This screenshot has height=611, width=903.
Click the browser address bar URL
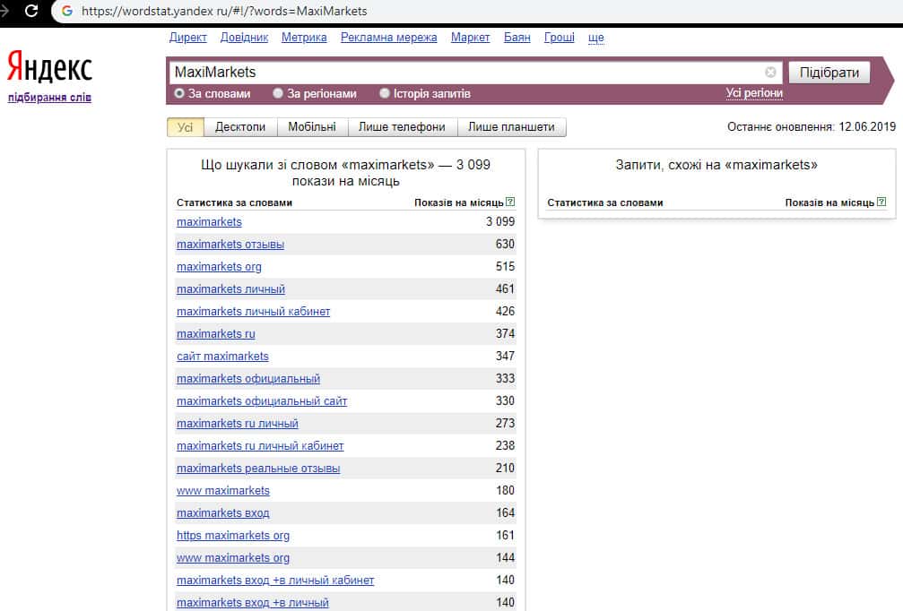(x=224, y=12)
